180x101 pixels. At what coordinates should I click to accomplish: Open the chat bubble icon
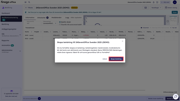[x=175, y=97]
